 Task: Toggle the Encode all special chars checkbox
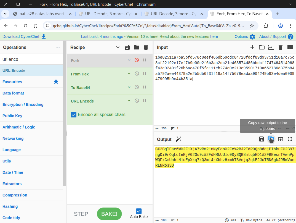(74, 115)
